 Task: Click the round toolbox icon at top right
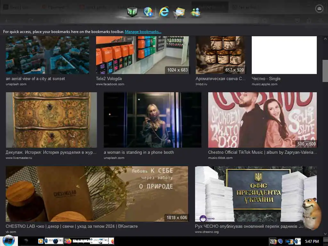[319, 9]
